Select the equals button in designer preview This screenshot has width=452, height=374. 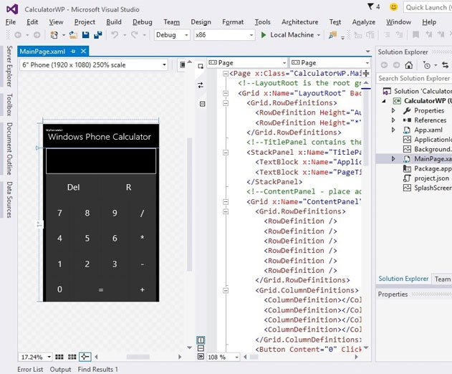pyautogui.click(x=100, y=289)
